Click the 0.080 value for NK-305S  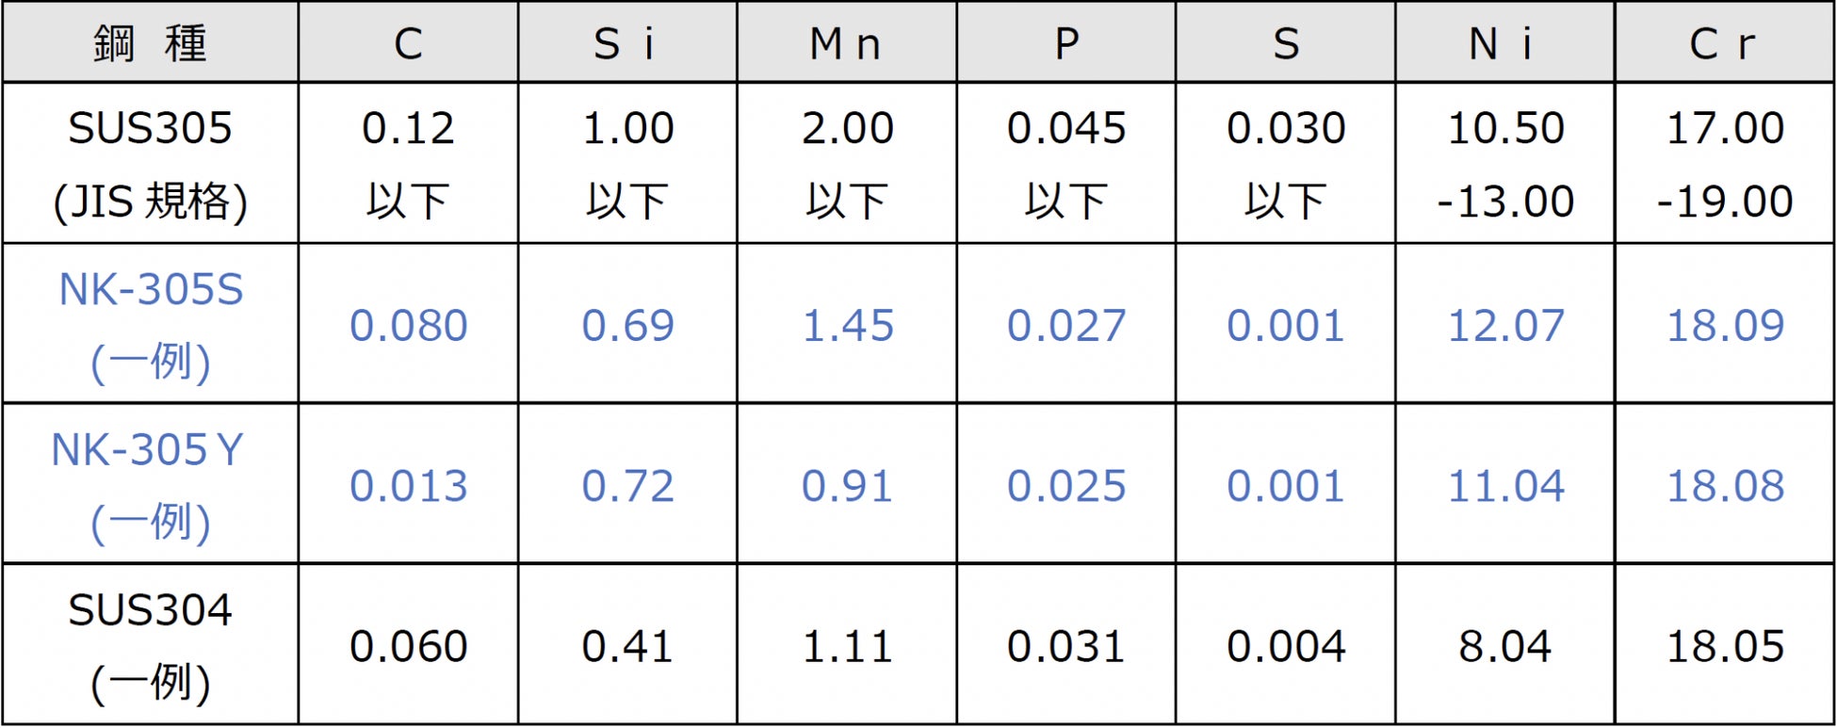(408, 326)
